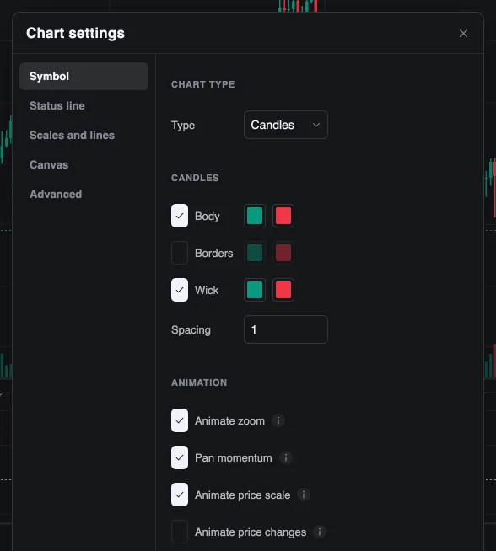This screenshot has height=551, width=496.
Task: Show info for Animate zoom
Action: point(278,420)
